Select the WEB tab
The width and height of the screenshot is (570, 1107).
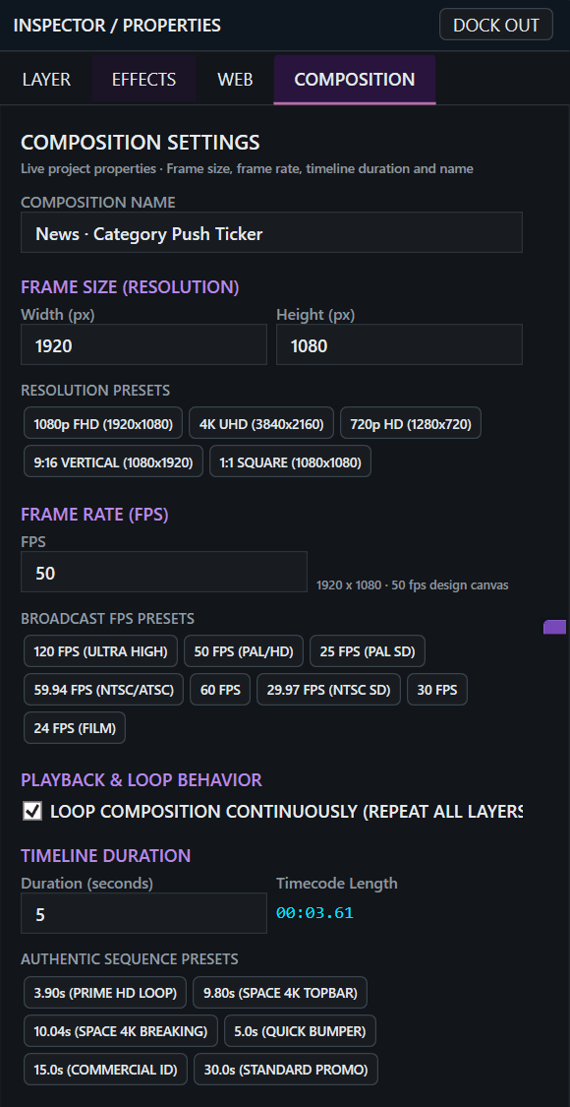(236, 79)
